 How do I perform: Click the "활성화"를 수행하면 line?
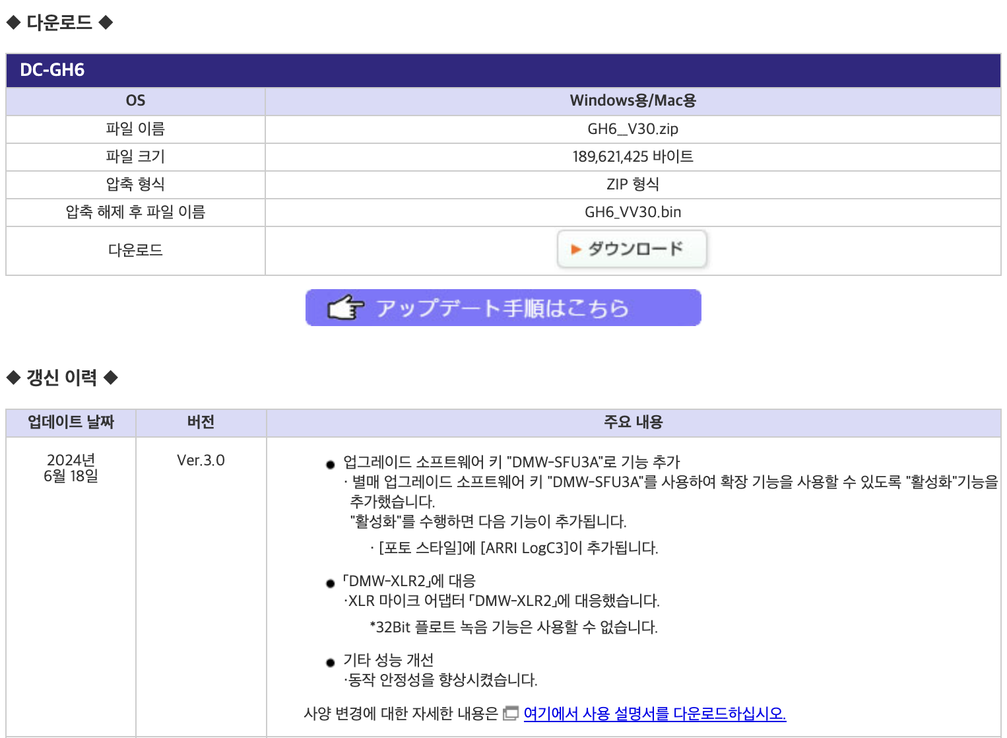(x=488, y=521)
